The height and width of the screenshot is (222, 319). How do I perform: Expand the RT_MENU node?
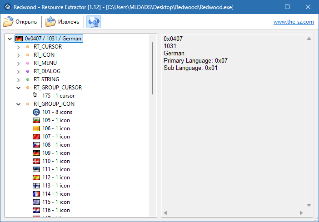[19, 63]
